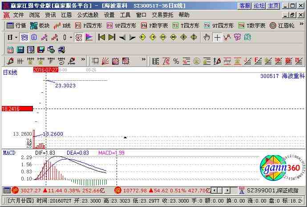Click the DIF=1.83 indicator value
307x207 pixels.
pos(45,153)
